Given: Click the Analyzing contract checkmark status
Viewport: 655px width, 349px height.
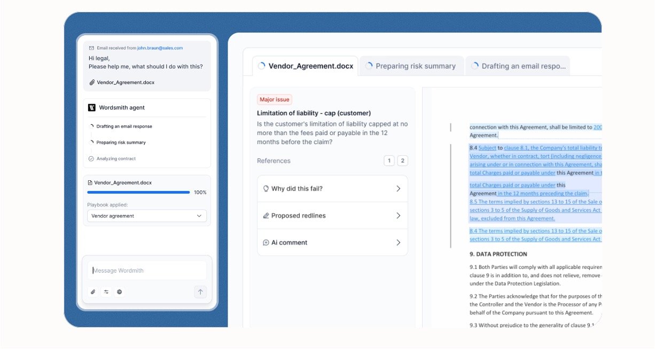Looking at the screenshot, I should click(x=91, y=158).
